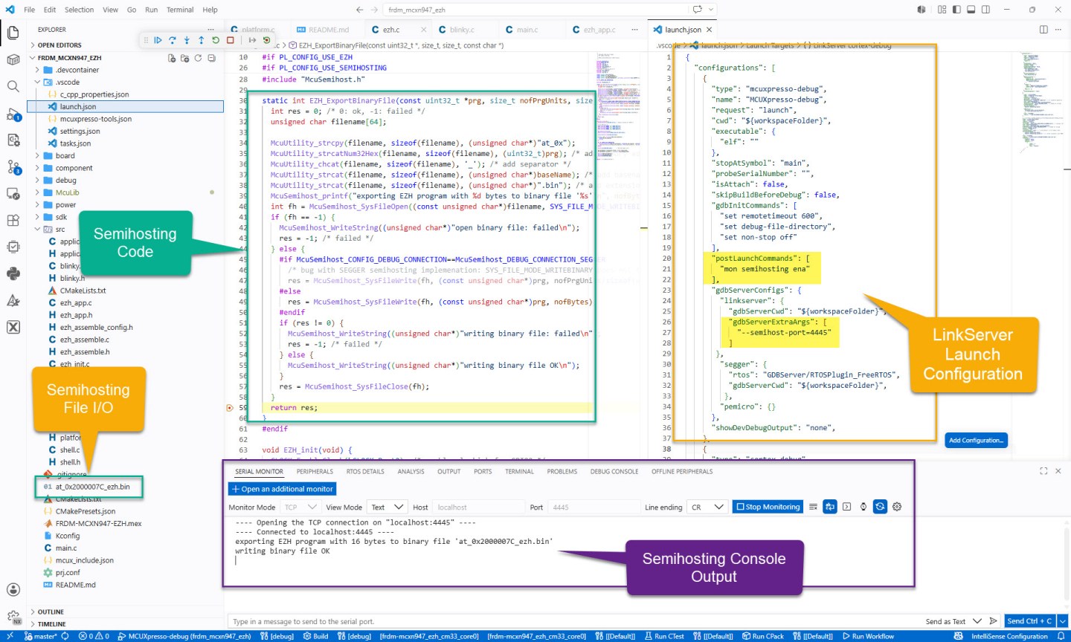
Task: Refresh the Explorer file tree
Action: click(198, 58)
